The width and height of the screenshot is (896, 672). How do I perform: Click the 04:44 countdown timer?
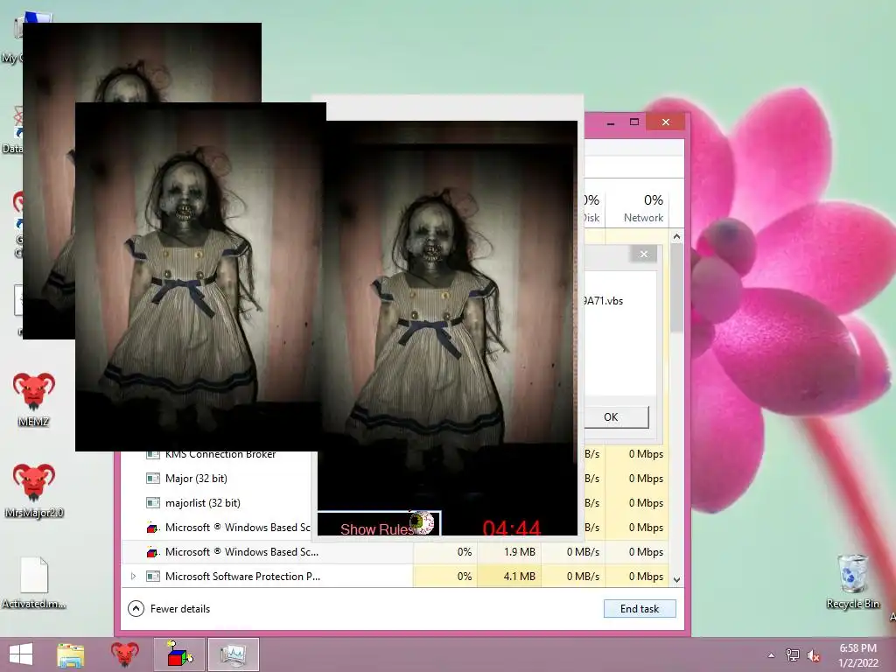pyautogui.click(x=511, y=528)
